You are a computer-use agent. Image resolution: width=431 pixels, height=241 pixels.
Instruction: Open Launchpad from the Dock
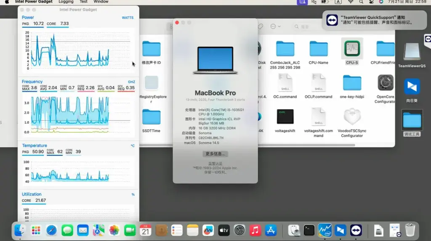[36, 230]
